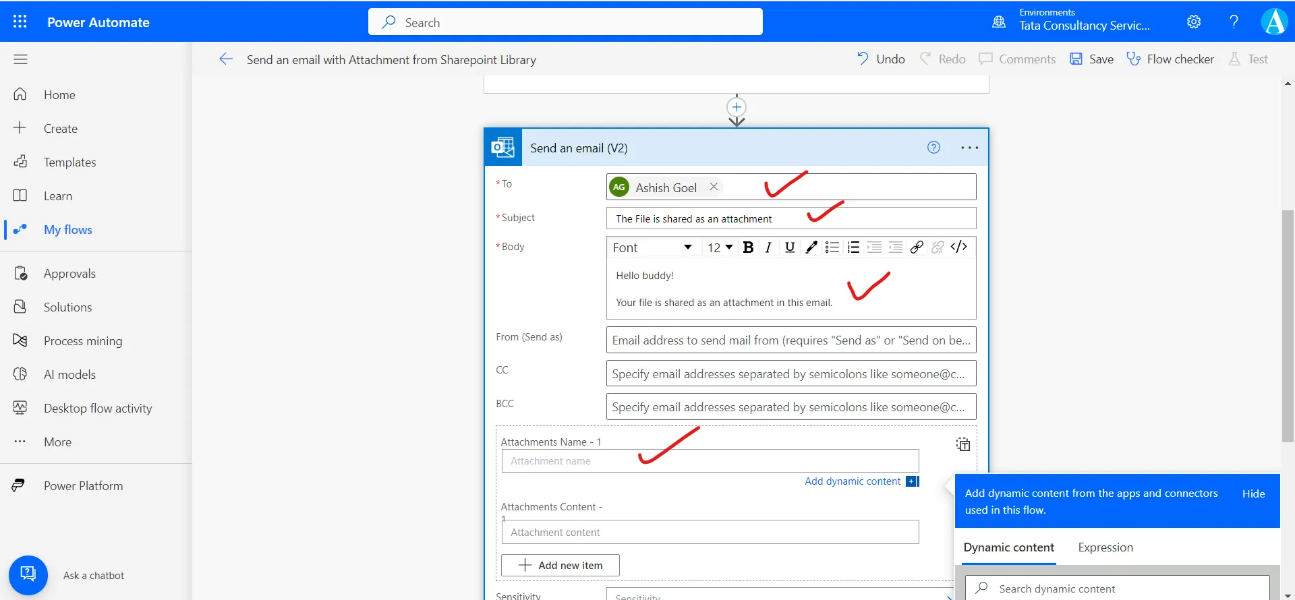Run the Flow checker
The width and height of the screenshot is (1295, 600).
coord(1170,59)
